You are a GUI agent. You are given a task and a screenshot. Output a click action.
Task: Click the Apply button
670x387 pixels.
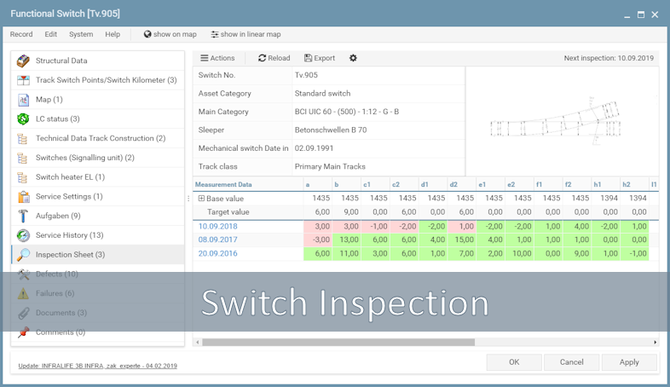[629, 362]
